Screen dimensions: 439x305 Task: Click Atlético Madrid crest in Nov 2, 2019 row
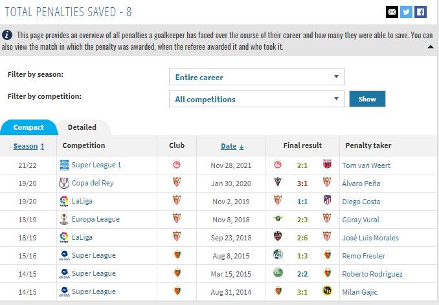click(327, 200)
